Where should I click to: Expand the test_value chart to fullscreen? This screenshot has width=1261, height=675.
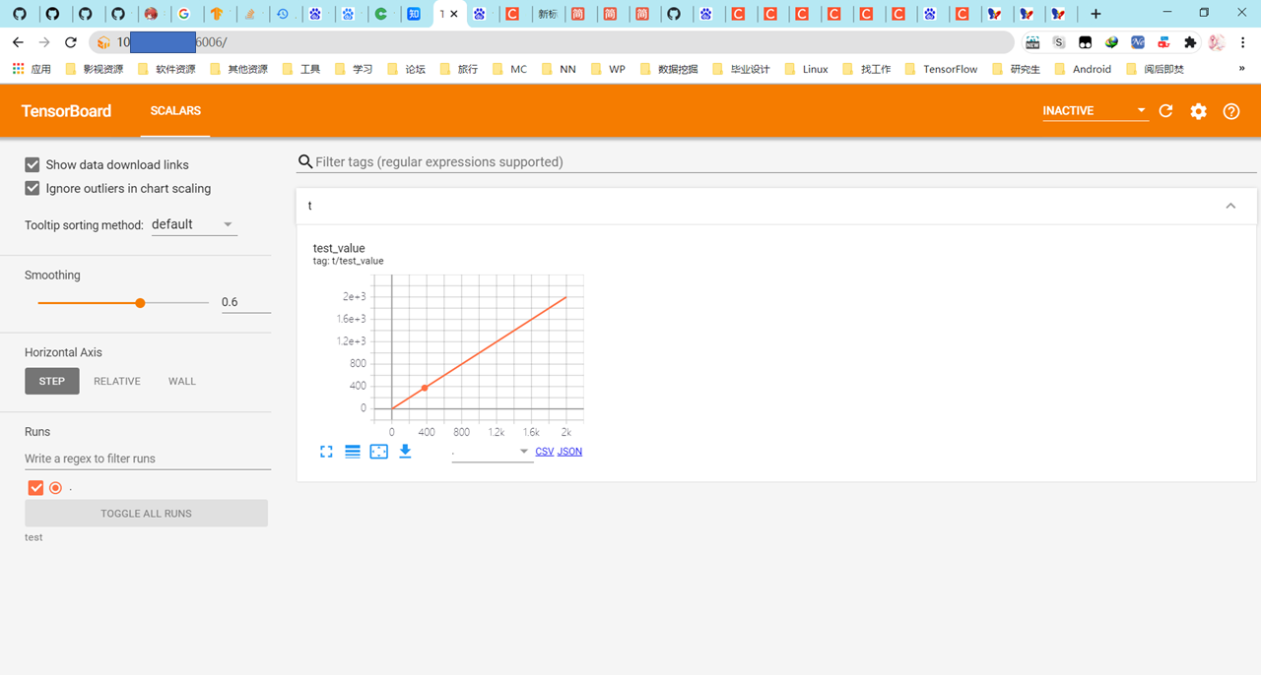click(326, 451)
